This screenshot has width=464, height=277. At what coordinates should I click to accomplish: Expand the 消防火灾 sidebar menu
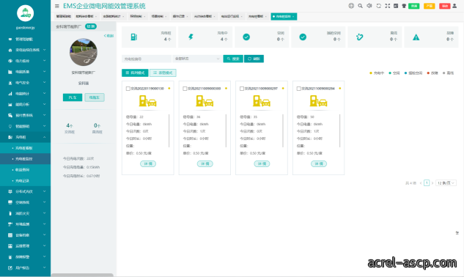pyautogui.click(x=25, y=213)
